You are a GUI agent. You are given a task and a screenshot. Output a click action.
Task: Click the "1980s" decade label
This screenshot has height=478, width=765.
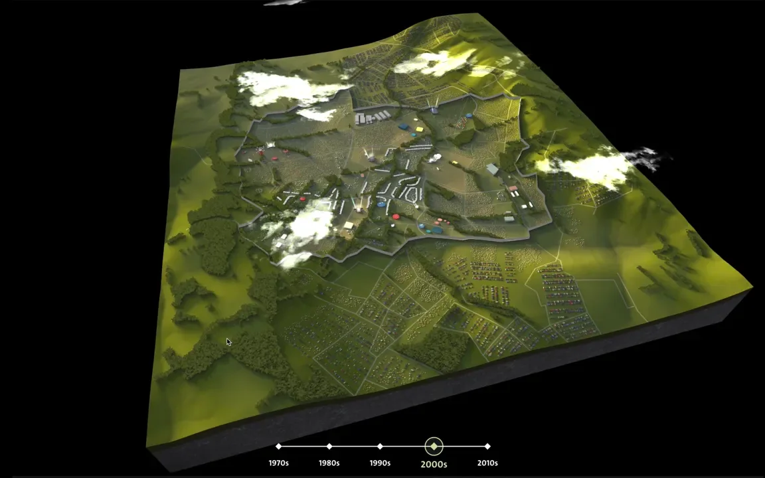[329, 463]
